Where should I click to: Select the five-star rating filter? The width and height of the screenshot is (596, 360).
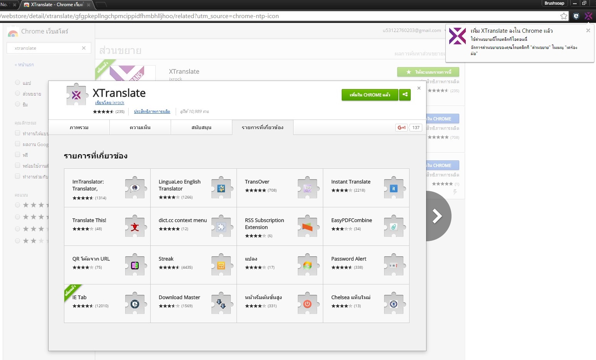click(17, 205)
